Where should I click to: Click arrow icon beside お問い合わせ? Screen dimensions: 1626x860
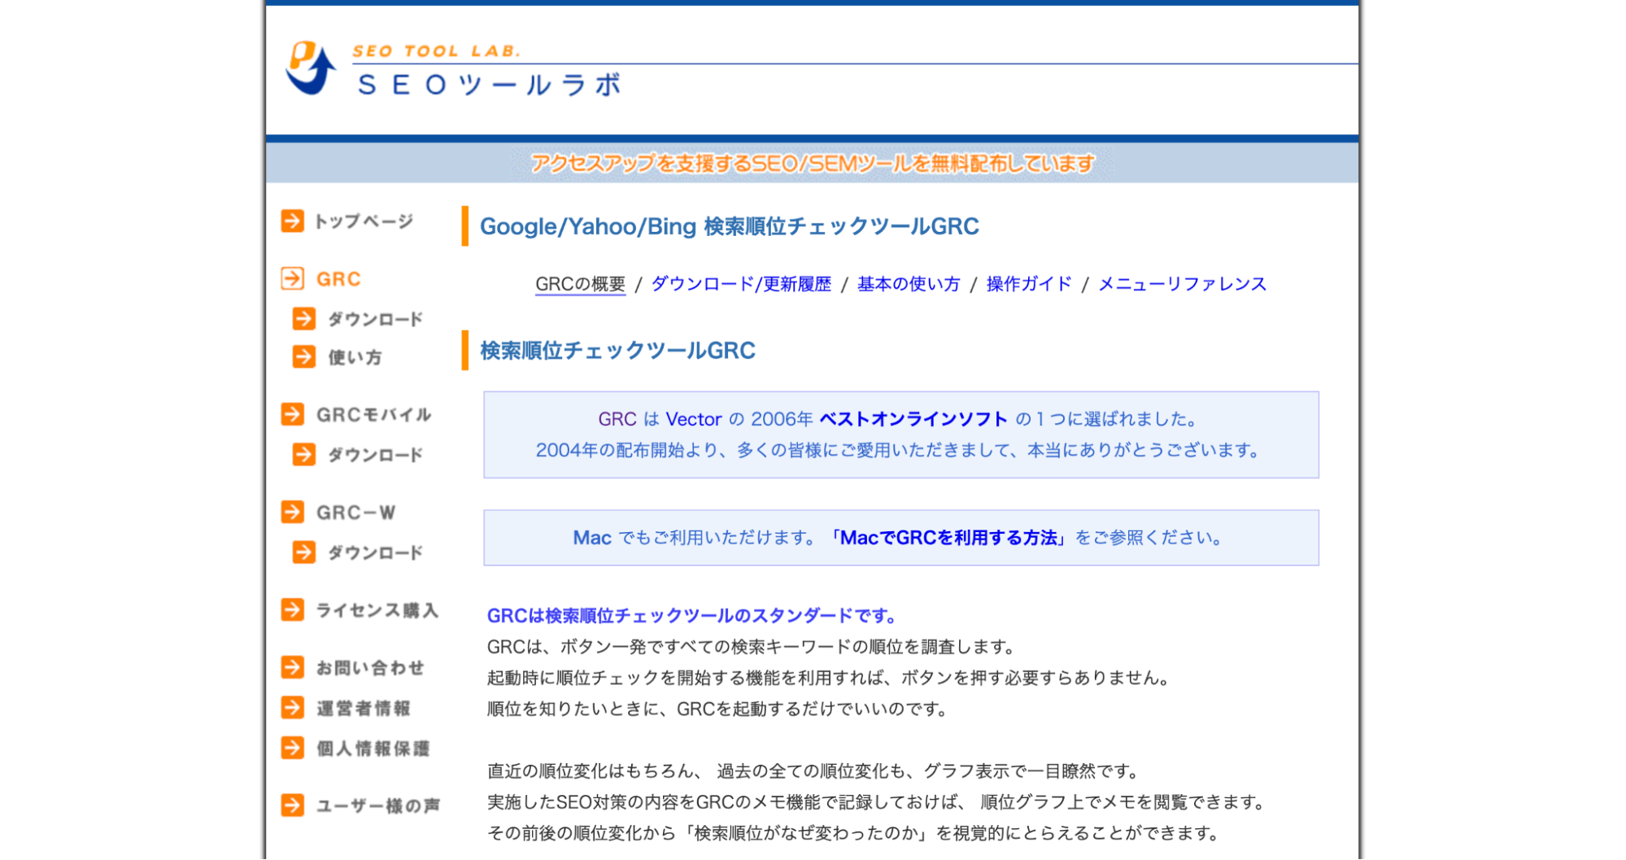pyautogui.click(x=292, y=667)
